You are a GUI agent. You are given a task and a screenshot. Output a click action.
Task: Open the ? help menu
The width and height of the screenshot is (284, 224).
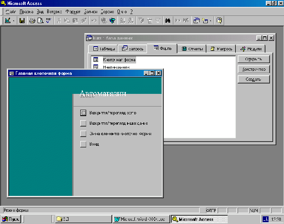[x=132, y=12]
